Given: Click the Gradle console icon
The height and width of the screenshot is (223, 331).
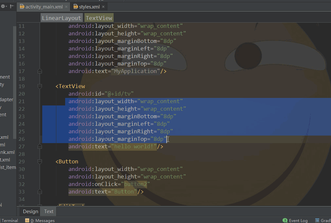Looking at the screenshot, I should pos(317,220).
